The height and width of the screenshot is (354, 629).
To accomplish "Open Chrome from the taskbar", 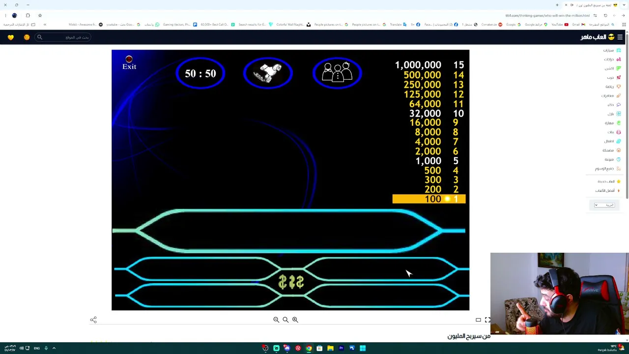I will (x=309, y=348).
